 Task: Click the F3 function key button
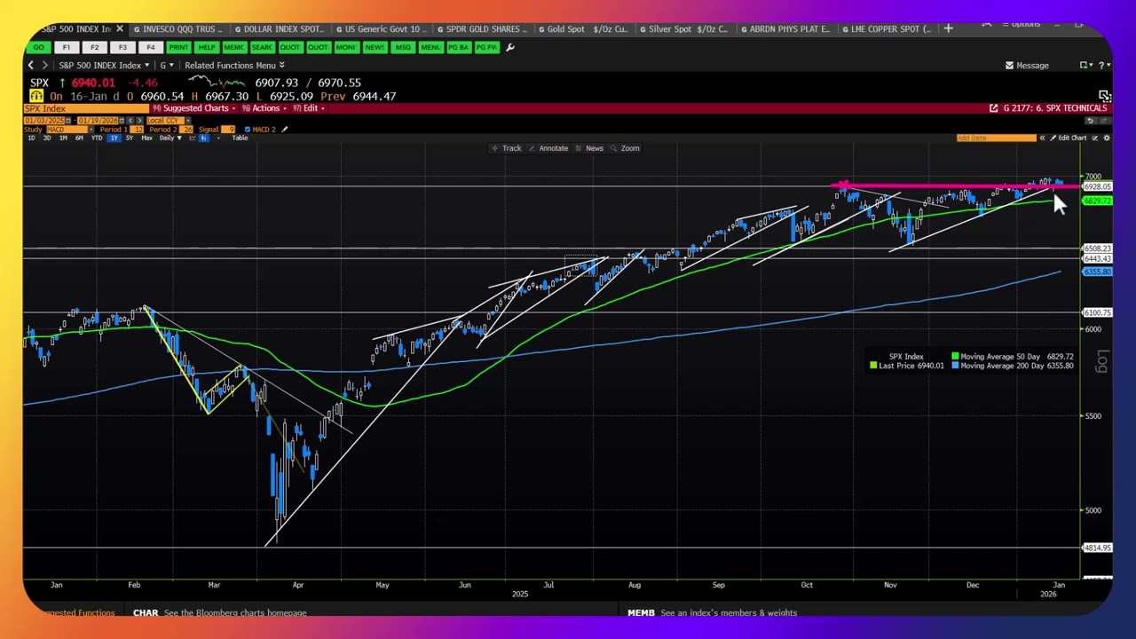[x=122, y=47]
